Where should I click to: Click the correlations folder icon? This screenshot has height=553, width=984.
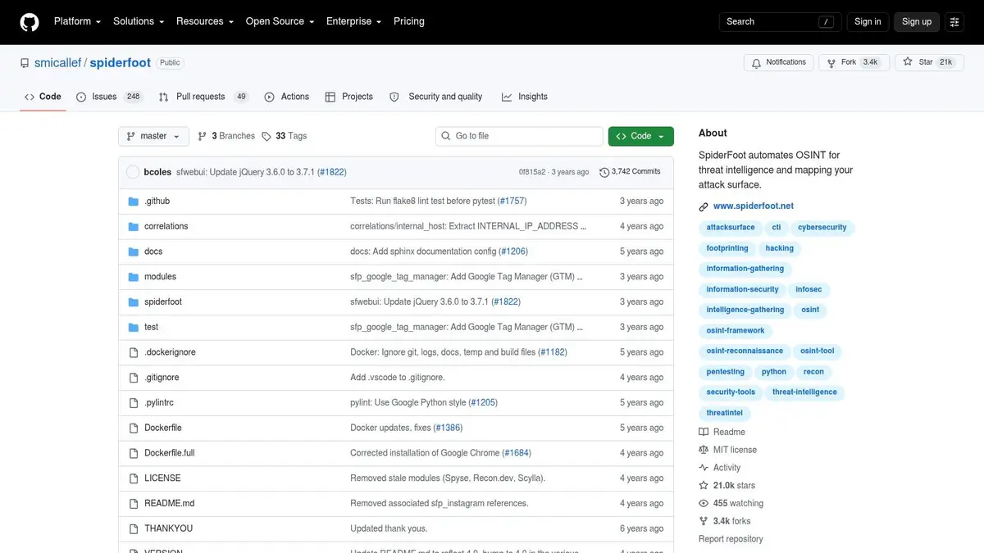pyautogui.click(x=134, y=226)
